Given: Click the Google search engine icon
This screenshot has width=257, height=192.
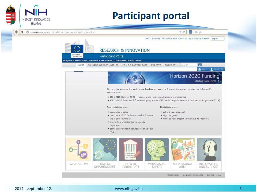Looking at the screenshot, I should (x=190, y=32).
